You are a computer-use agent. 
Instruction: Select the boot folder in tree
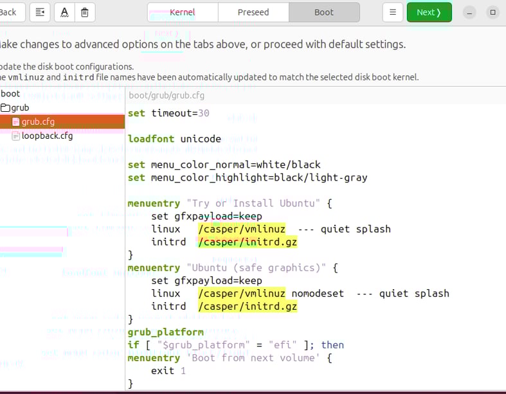pos(11,94)
